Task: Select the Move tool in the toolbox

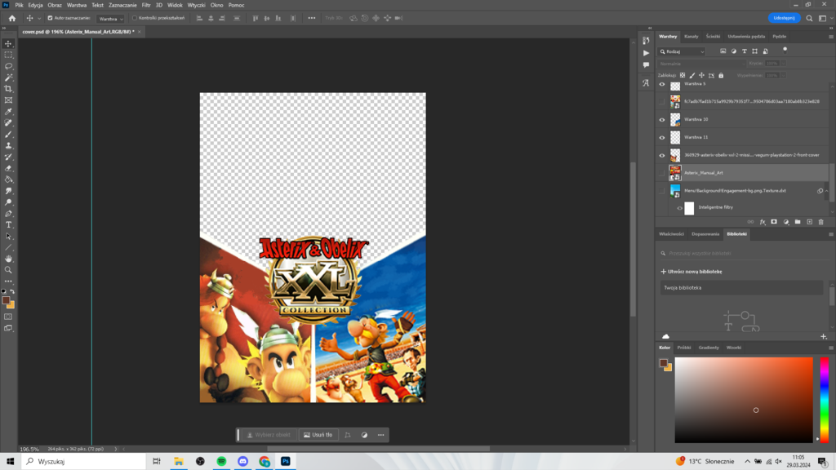Action: [8, 44]
